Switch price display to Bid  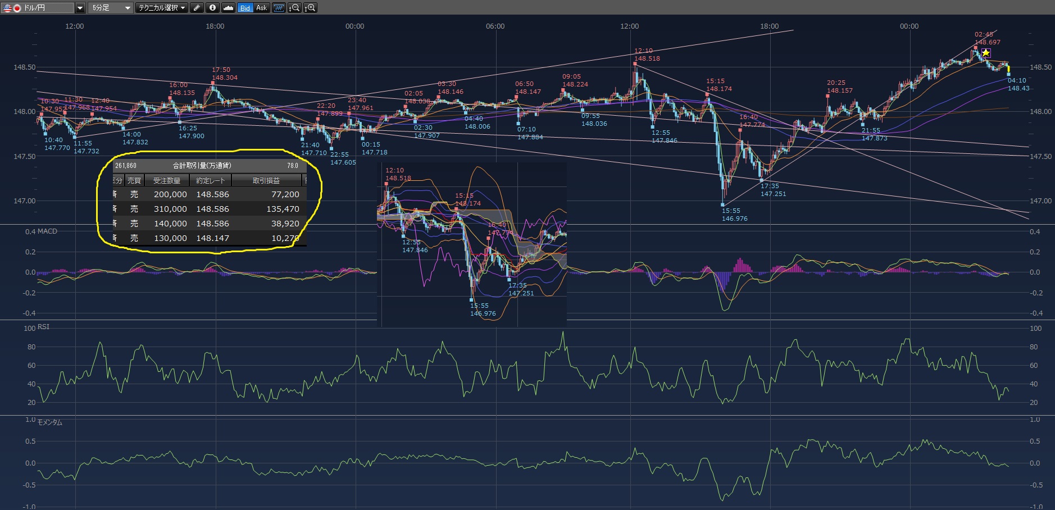245,8
